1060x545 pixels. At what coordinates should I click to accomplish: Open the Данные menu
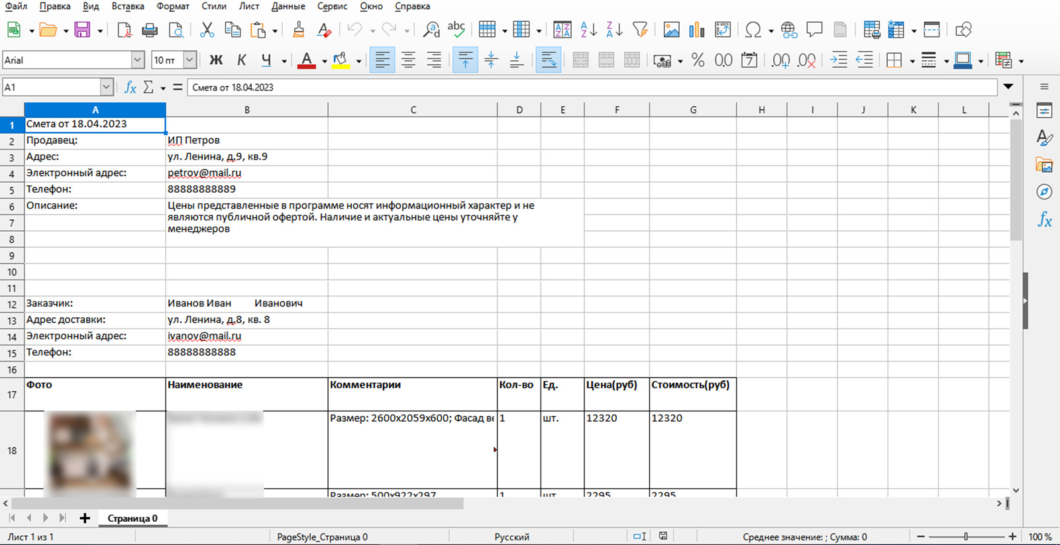point(288,6)
